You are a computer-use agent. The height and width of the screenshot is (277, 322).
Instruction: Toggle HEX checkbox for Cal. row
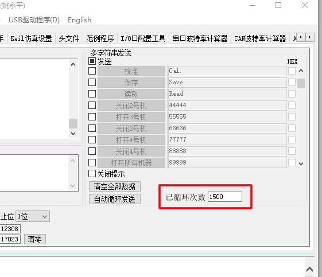coord(292,71)
